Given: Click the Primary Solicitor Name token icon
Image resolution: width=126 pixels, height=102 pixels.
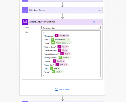Looking at the screenshot, I should 60,58.
